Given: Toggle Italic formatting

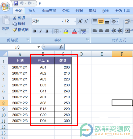Looking at the screenshot, I should tap(41, 31).
